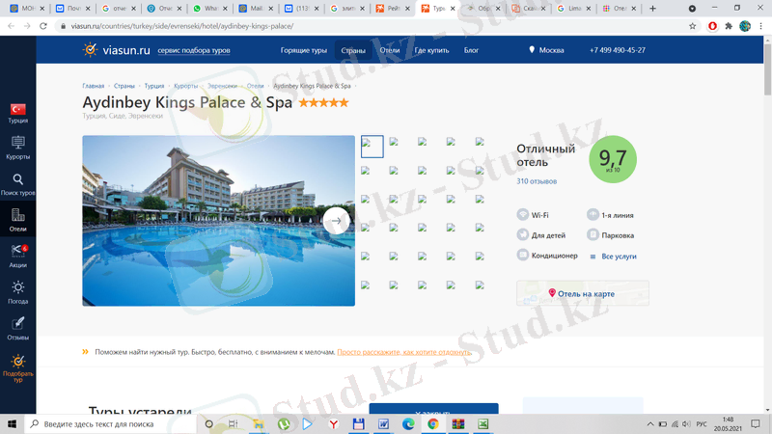Screen dimensions: 772x434
Task: Open the Горящие туры menu item
Action: [x=303, y=50]
